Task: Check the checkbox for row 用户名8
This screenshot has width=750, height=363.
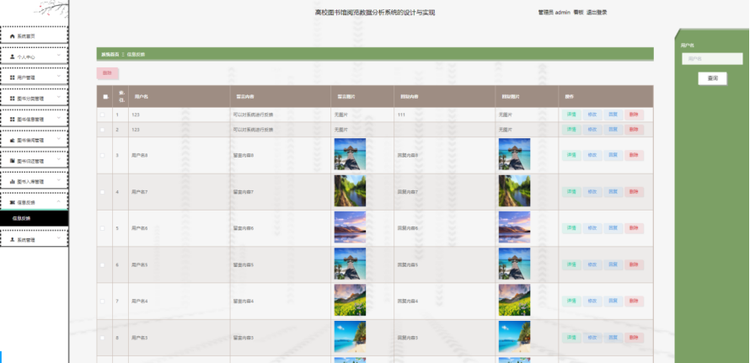Action: 102,156
